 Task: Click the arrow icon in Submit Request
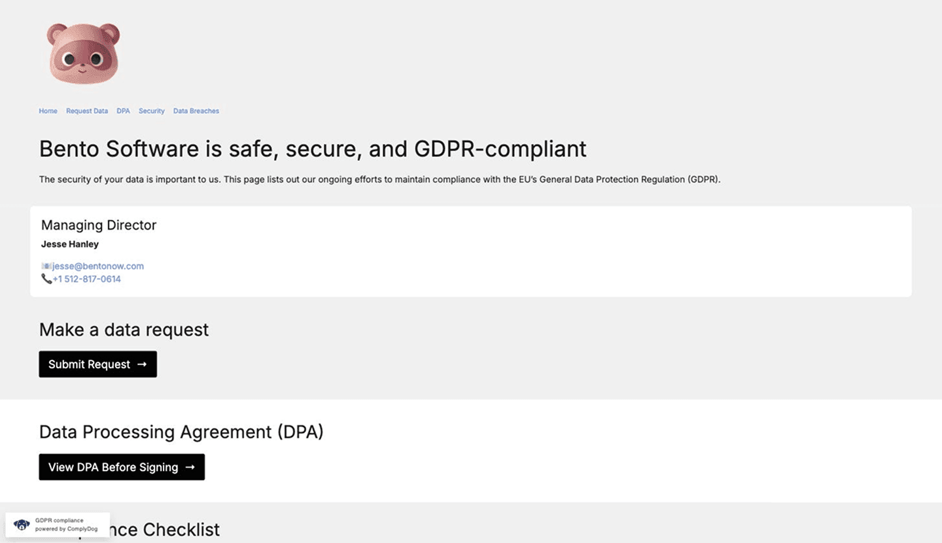tap(142, 364)
